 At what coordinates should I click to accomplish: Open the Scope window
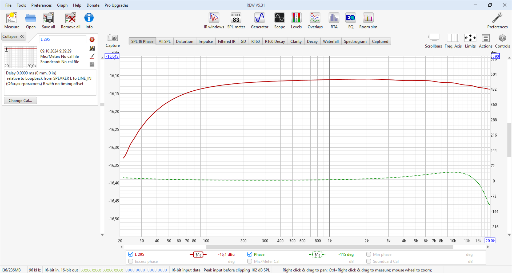point(279,21)
